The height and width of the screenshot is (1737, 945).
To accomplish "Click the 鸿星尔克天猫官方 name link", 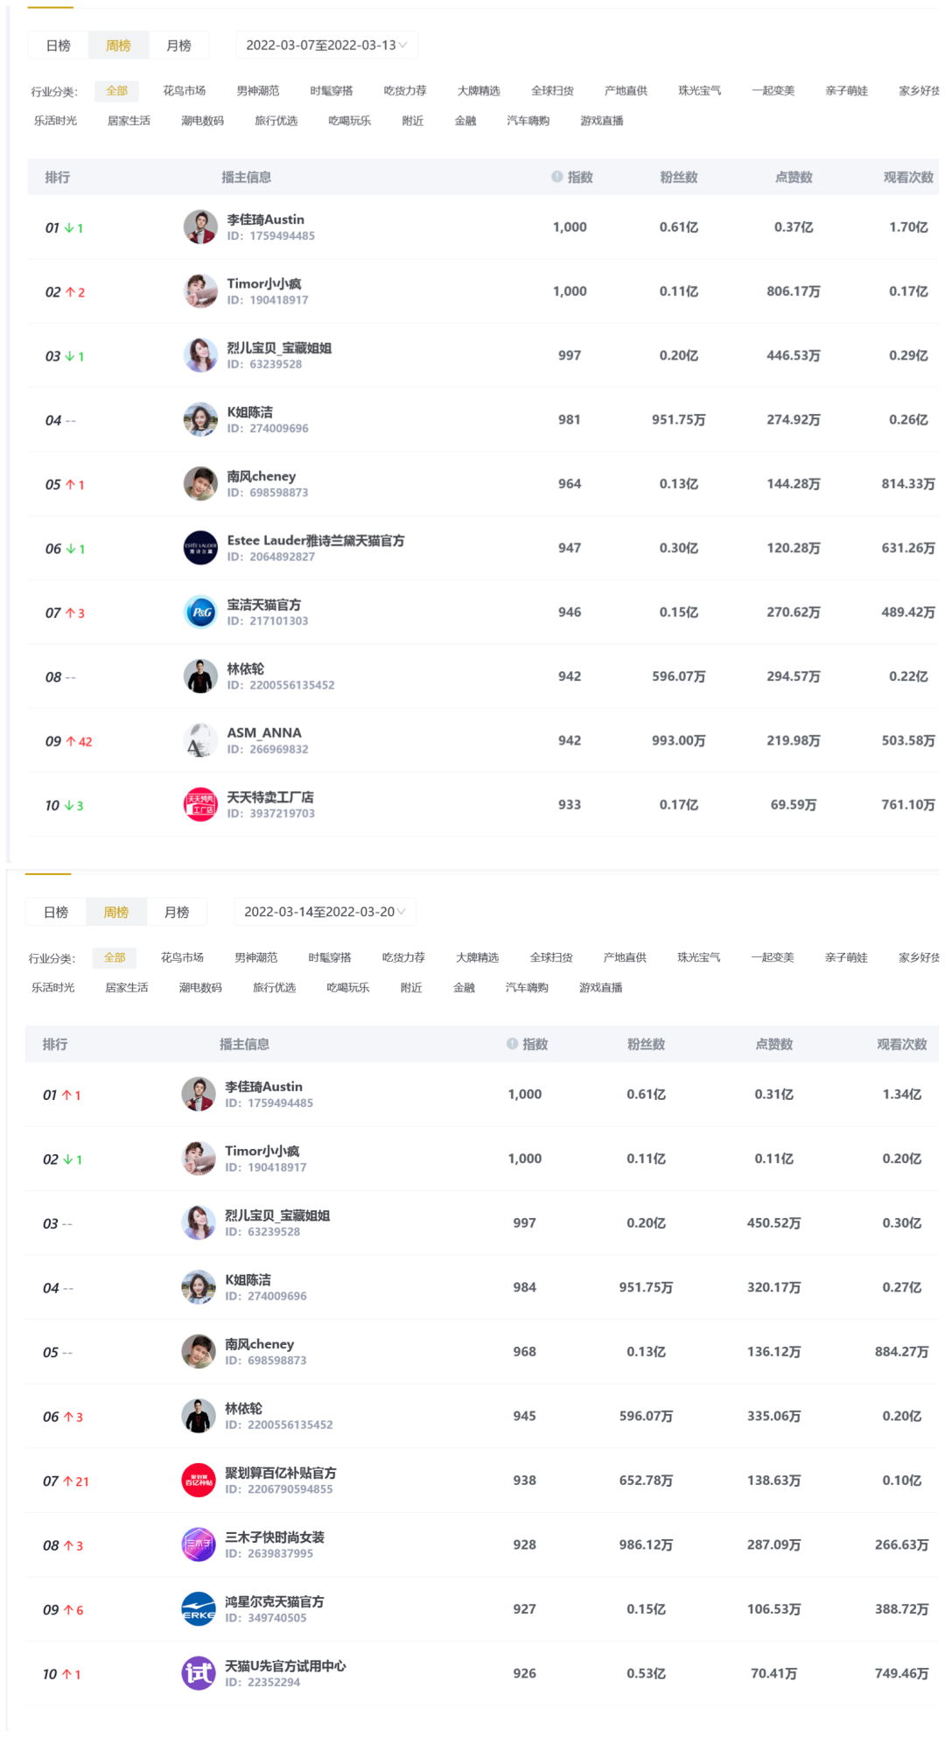I will 275,1601.
